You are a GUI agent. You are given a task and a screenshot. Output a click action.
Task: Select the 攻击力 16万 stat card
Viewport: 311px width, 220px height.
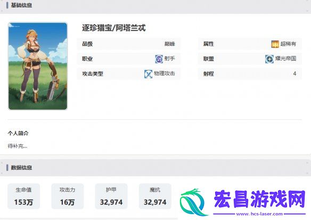[x=68, y=196]
